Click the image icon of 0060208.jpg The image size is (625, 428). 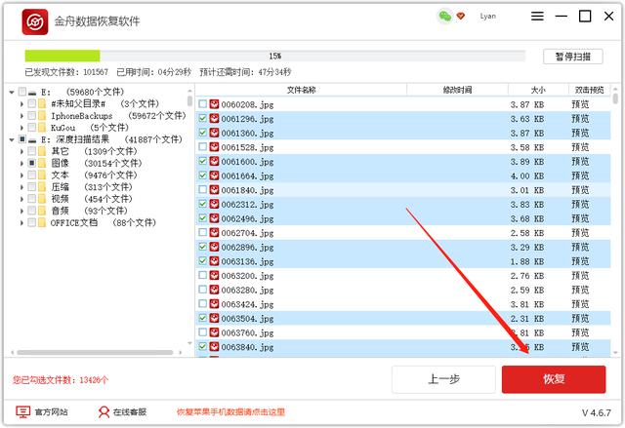coord(215,104)
